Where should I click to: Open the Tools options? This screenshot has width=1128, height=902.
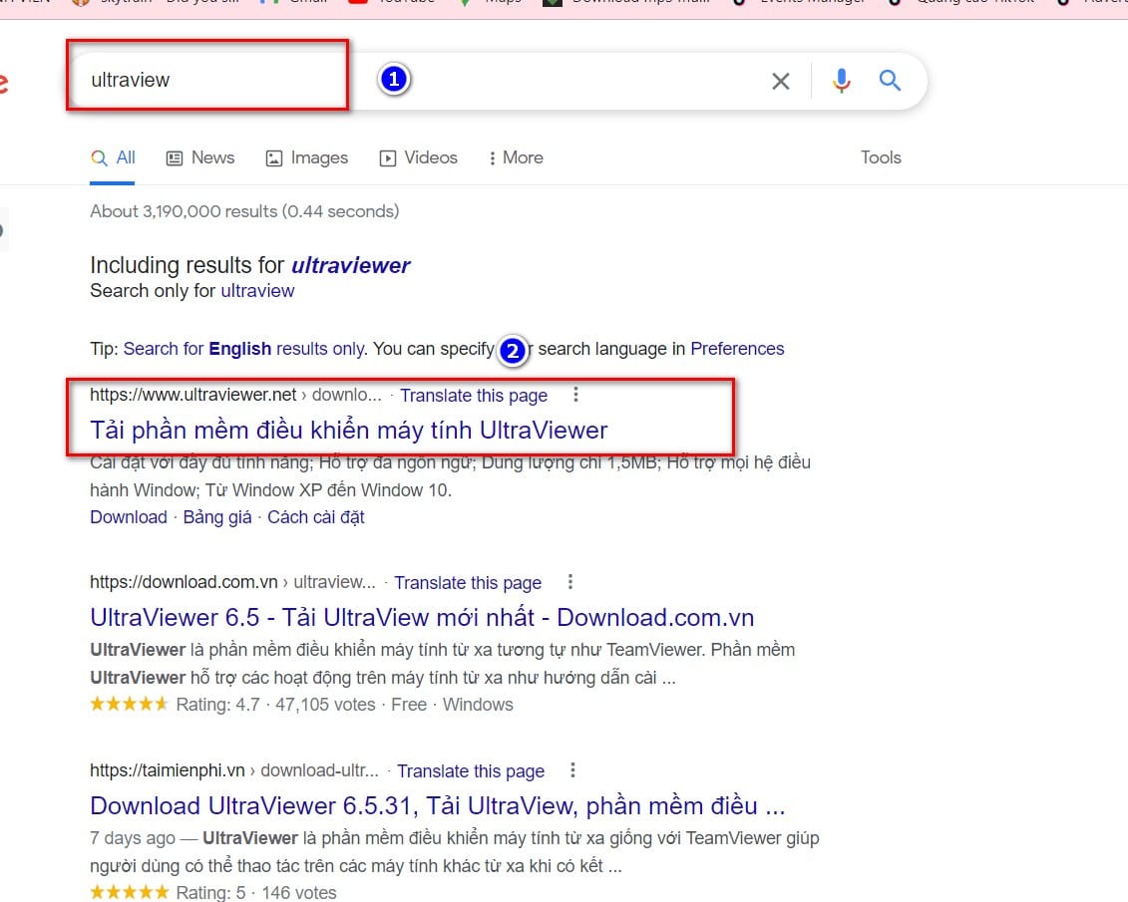(x=881, y=157)
